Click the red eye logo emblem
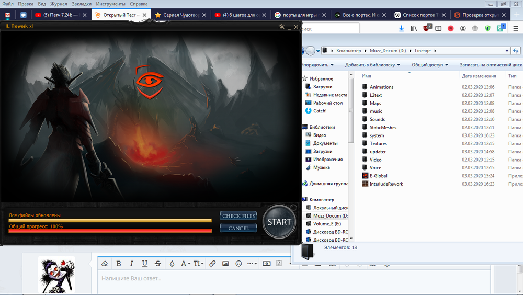Viewport: 523px width, 295px height. click(150, 82)
